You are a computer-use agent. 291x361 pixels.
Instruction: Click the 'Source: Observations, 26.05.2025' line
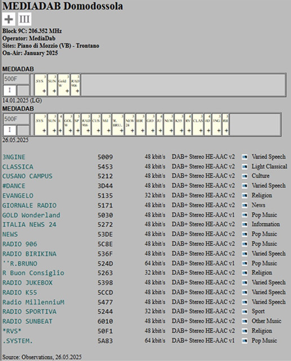(x=42, y=357)
